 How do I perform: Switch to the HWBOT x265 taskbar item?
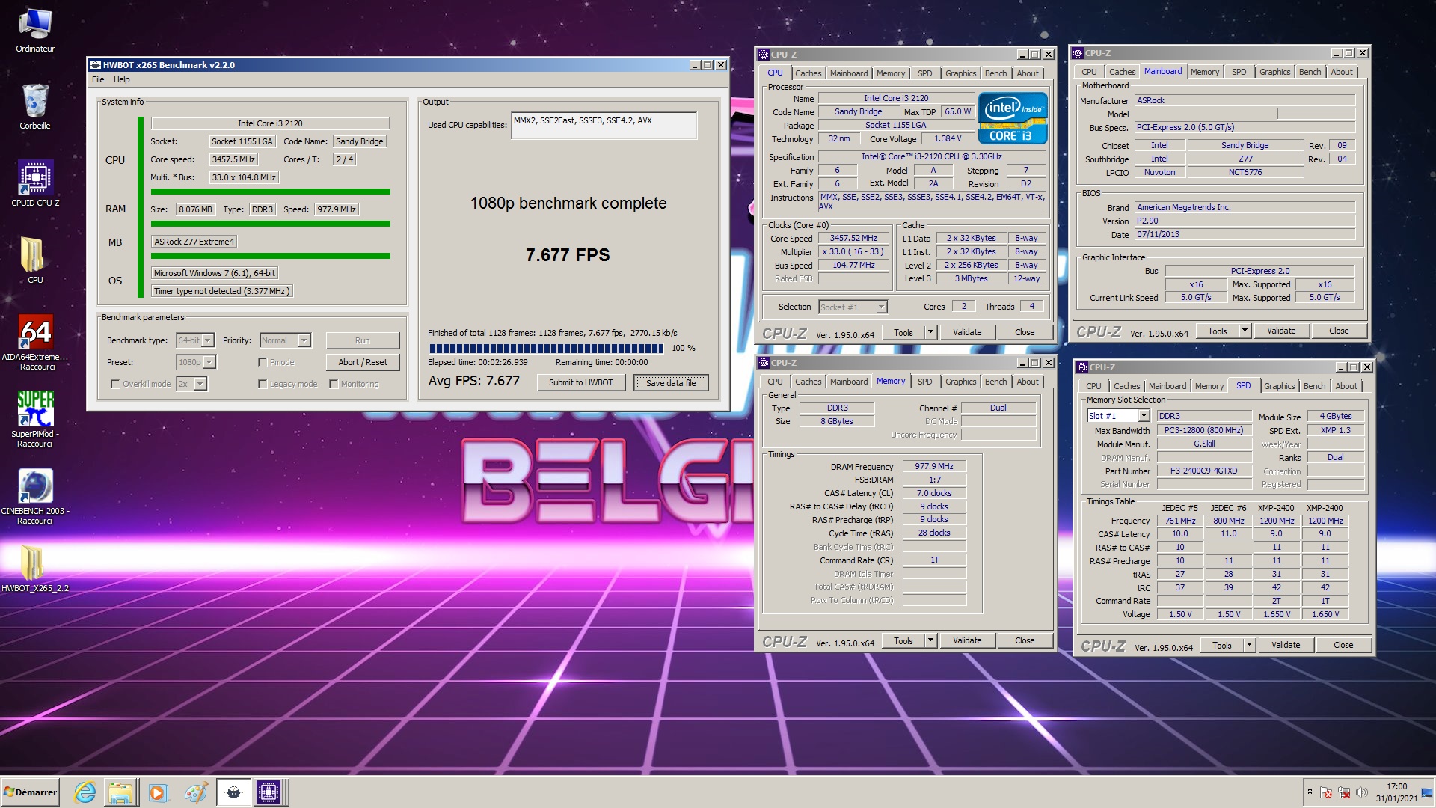click(233, 792)
